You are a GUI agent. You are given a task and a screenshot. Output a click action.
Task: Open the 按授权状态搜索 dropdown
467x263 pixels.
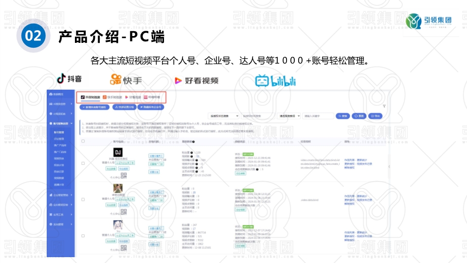click(x=224, y=116)
